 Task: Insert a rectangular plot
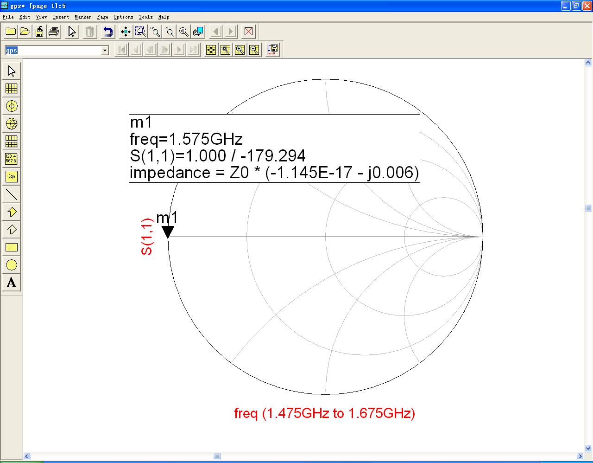pyautogui.click(x=12, y=89)
